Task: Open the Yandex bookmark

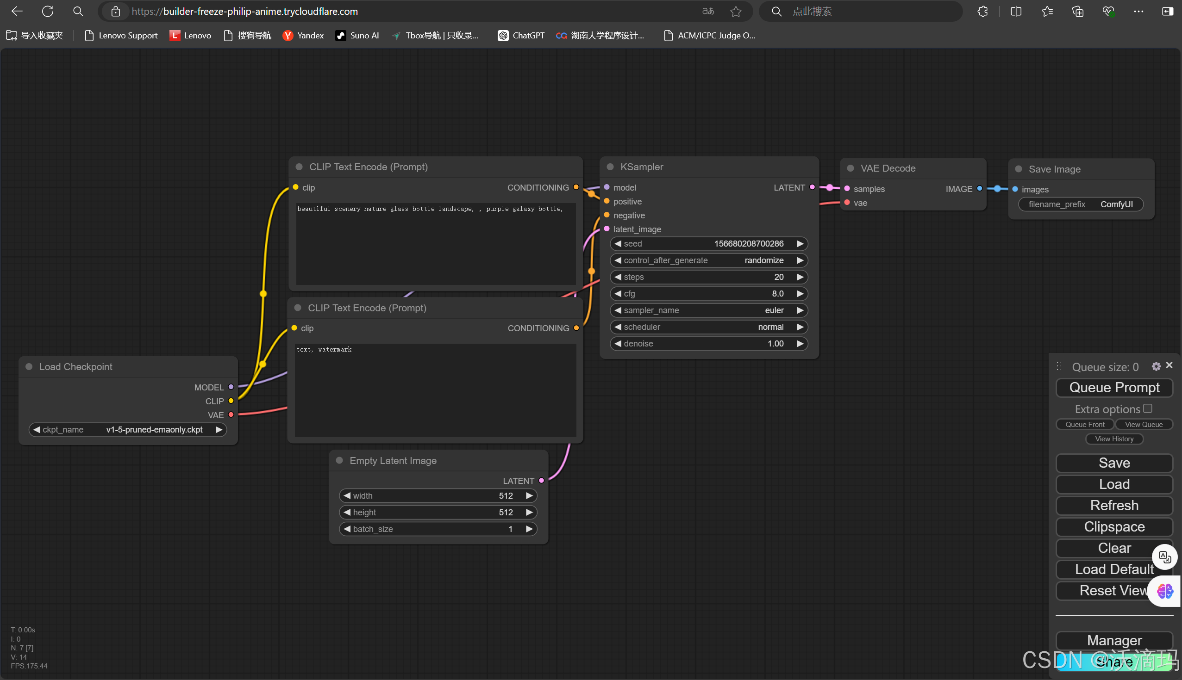Action: (x=303, y=36)
